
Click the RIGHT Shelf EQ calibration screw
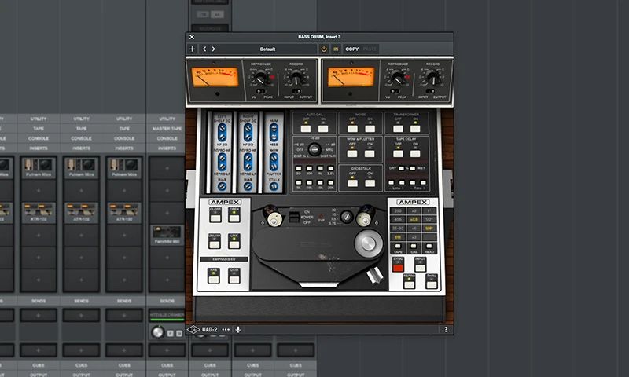[248, 129]
